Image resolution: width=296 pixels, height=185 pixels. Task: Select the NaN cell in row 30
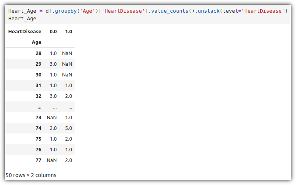pos(67,75)
